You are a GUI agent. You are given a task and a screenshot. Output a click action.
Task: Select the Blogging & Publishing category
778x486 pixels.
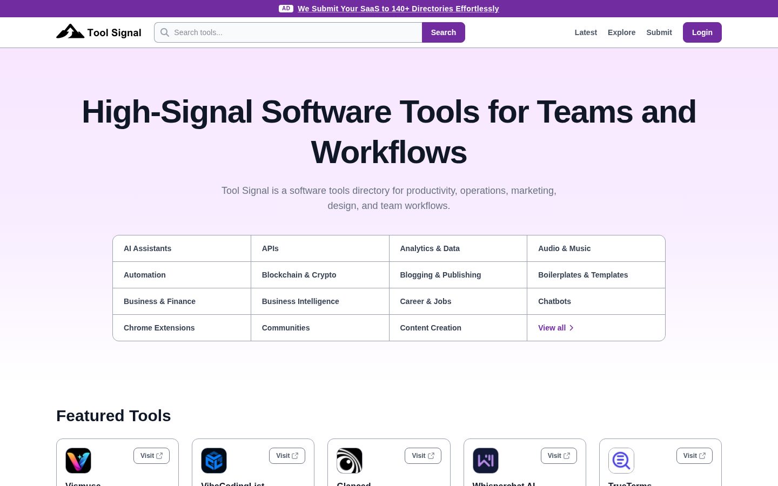click(458, 275)
